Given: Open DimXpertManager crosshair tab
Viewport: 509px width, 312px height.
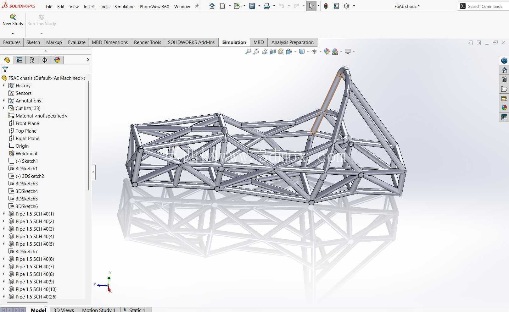Looking at the screenshot, I should 45,60.
